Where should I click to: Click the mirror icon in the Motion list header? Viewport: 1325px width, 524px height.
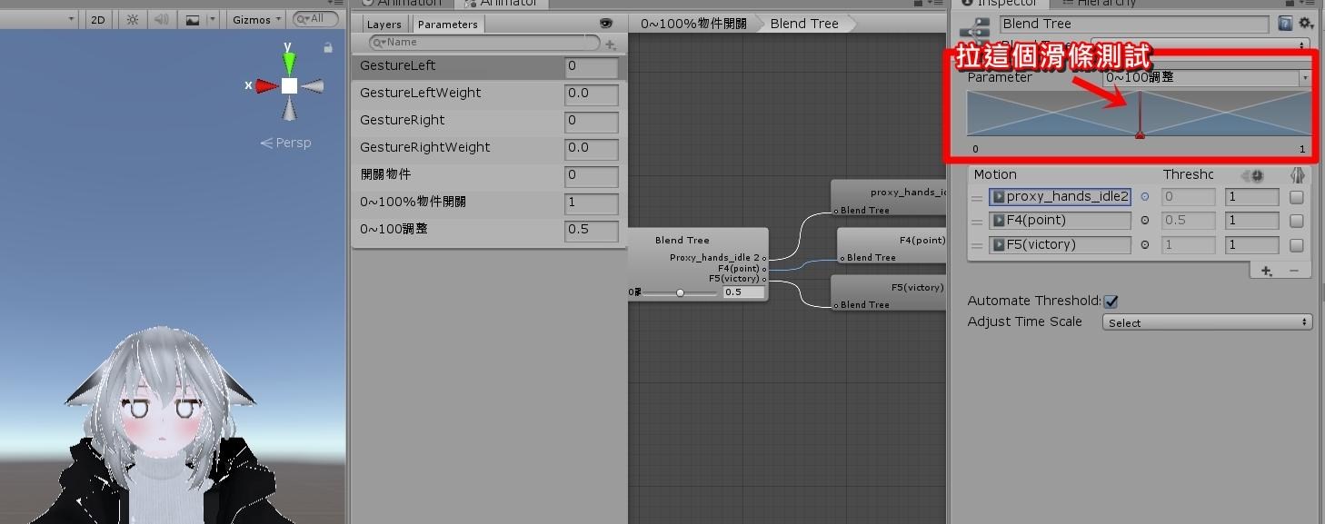pyautogui.click(x=1297, y=175)
